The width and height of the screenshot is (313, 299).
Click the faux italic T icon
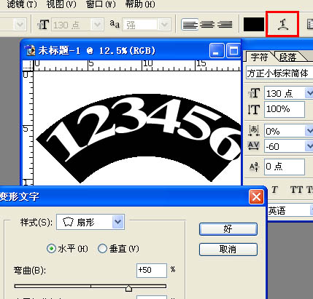tap(274, 190)
